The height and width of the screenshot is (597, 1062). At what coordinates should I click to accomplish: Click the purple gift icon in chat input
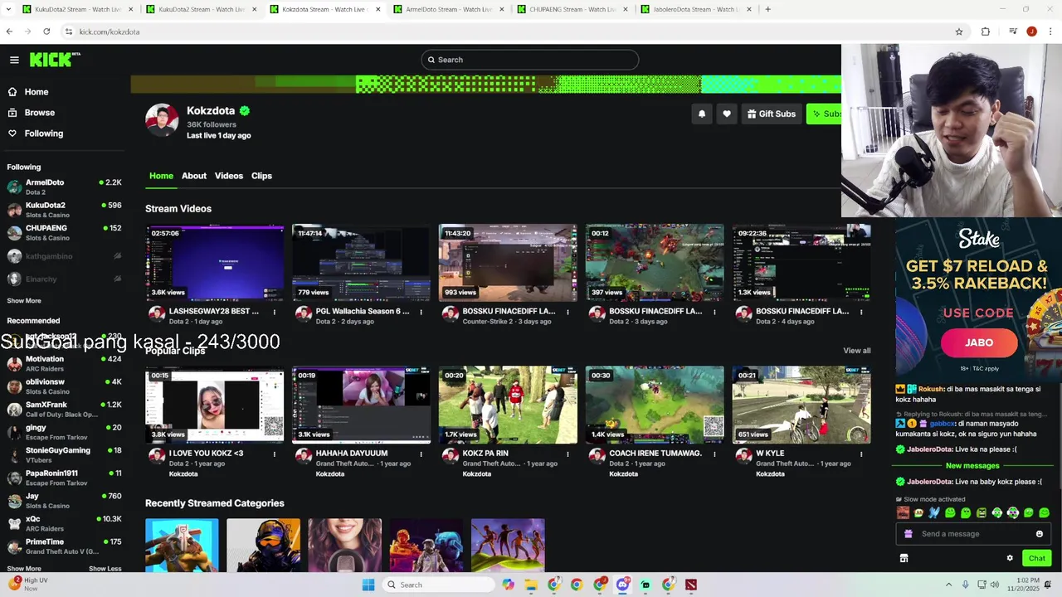pyautogui.click(x=909, y=534)
